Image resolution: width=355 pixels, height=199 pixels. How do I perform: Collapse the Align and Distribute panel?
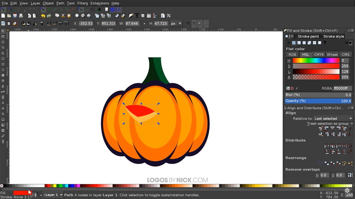[x=349, y=108]
